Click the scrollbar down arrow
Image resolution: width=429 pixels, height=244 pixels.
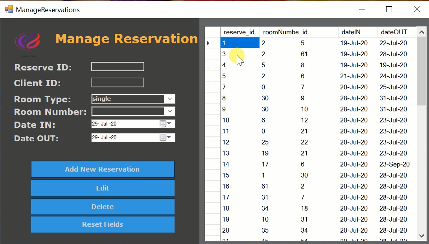(x=422, y=236)
